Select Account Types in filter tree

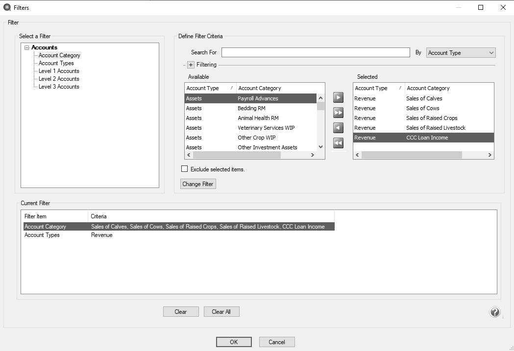tap(56, 63)
